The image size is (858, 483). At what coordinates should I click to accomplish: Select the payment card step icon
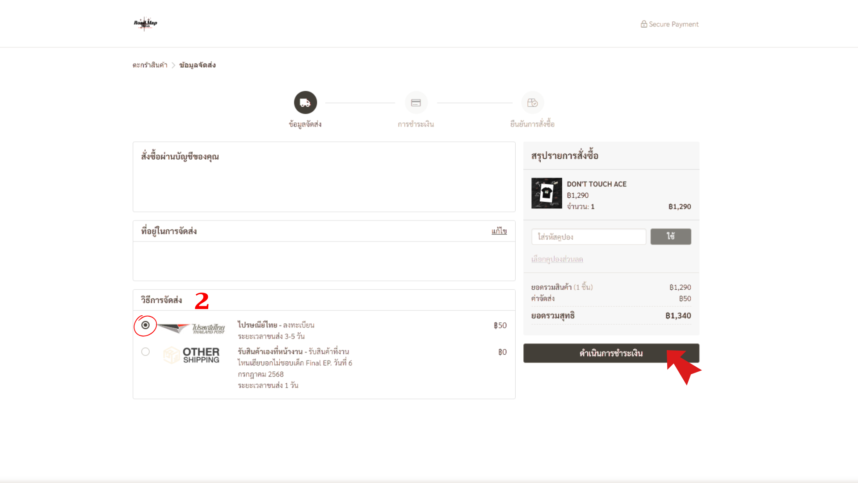click(416, 102)
